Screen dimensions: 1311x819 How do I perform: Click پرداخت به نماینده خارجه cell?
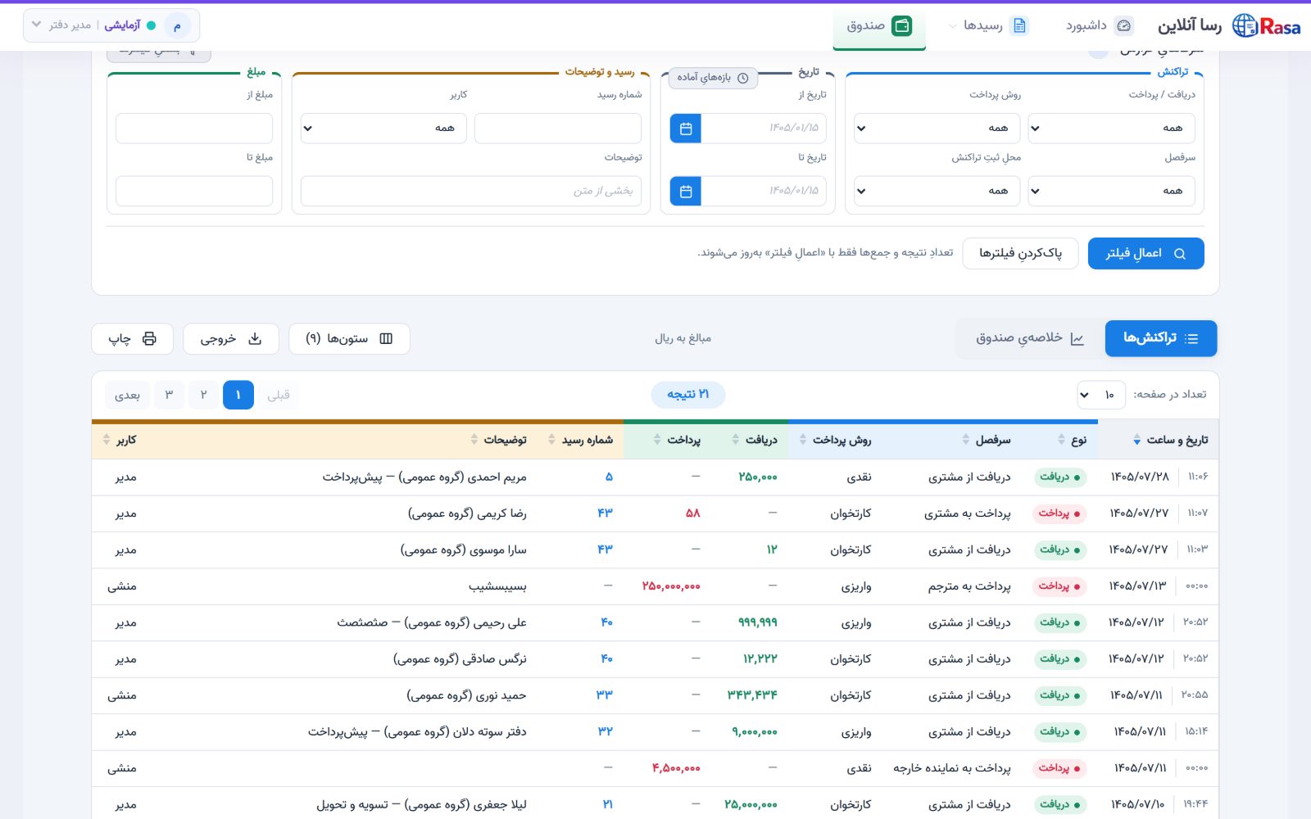click(952, 768)
